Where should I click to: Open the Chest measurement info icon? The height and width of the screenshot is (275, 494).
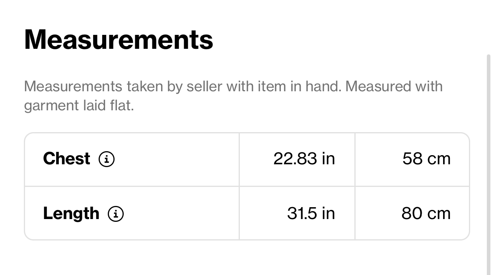click(107, 159)
